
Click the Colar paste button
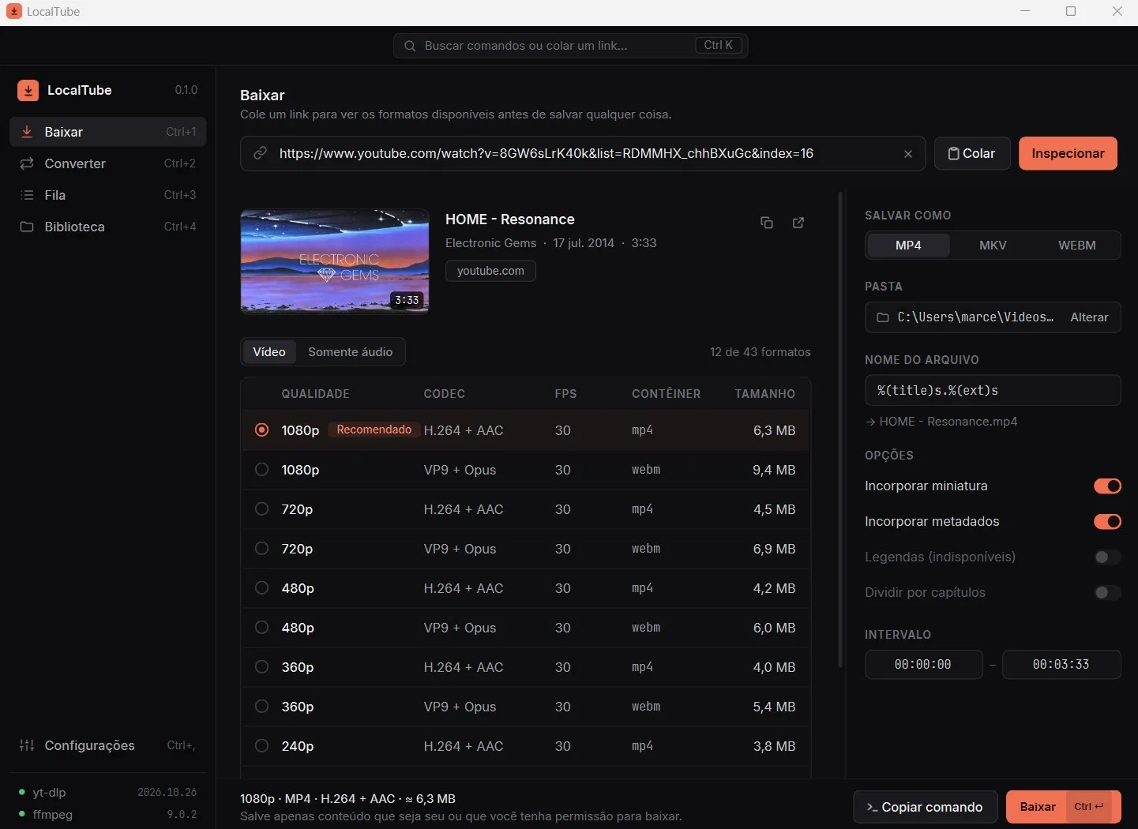(972, 153)
